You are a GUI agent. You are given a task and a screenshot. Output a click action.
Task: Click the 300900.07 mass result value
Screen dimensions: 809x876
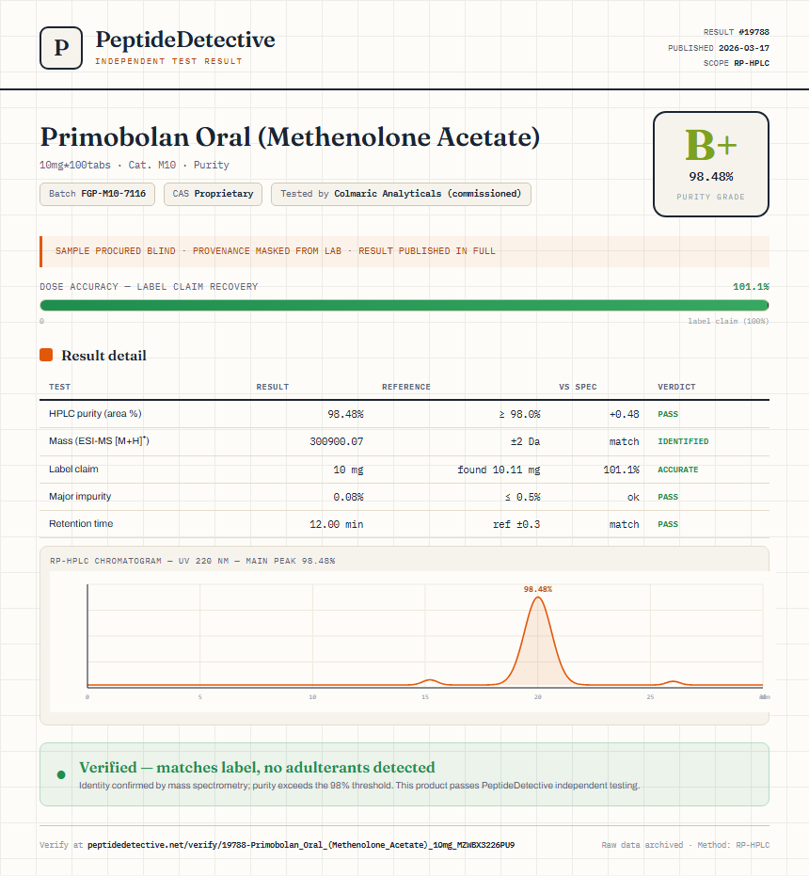337,441
